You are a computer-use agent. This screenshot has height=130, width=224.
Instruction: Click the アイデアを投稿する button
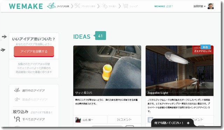click(34, 52)
